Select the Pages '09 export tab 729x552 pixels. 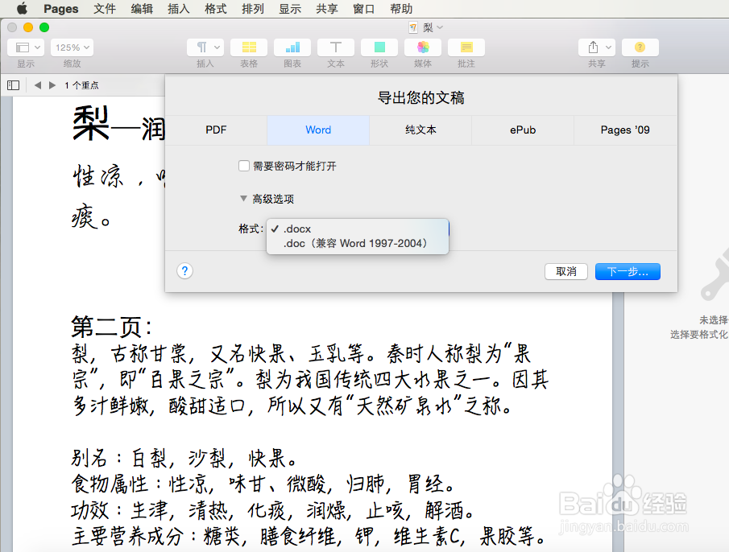click(x=625, y=130)
